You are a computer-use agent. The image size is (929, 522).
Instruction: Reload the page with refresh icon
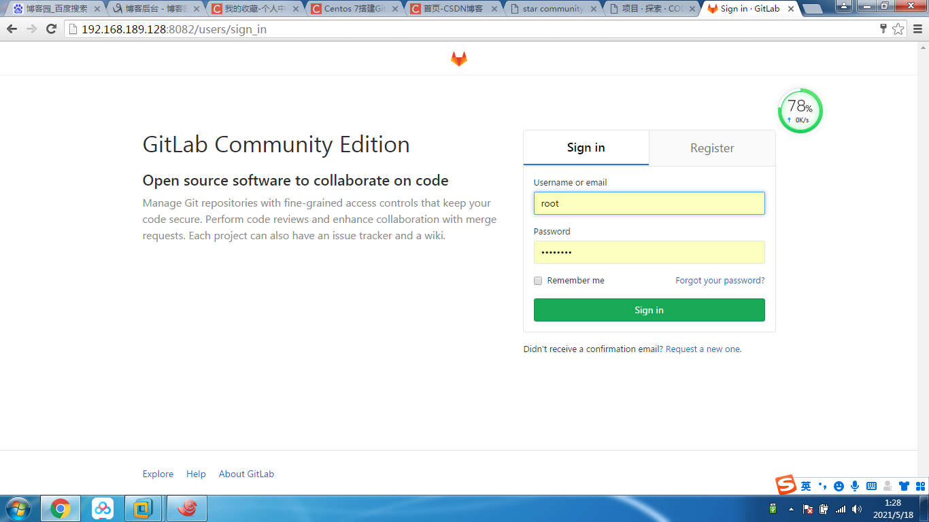pos(51,29)
